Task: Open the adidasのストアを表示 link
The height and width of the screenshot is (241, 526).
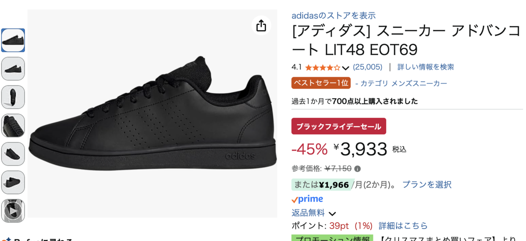Action: click(334, 15)
